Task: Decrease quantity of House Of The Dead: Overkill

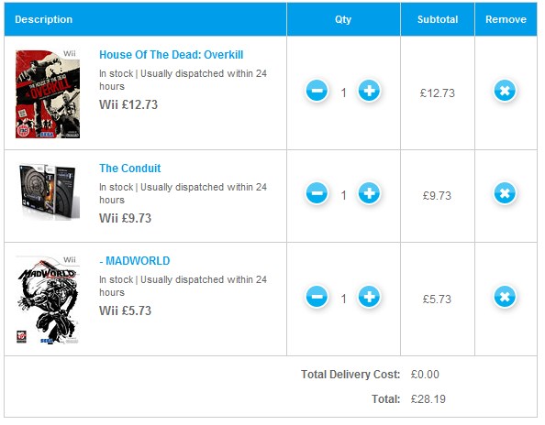Action: coord(317,91)
